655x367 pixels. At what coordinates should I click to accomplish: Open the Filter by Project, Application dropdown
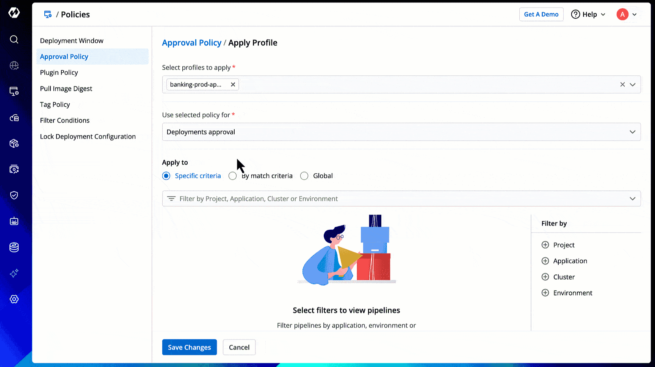point(401,199)
